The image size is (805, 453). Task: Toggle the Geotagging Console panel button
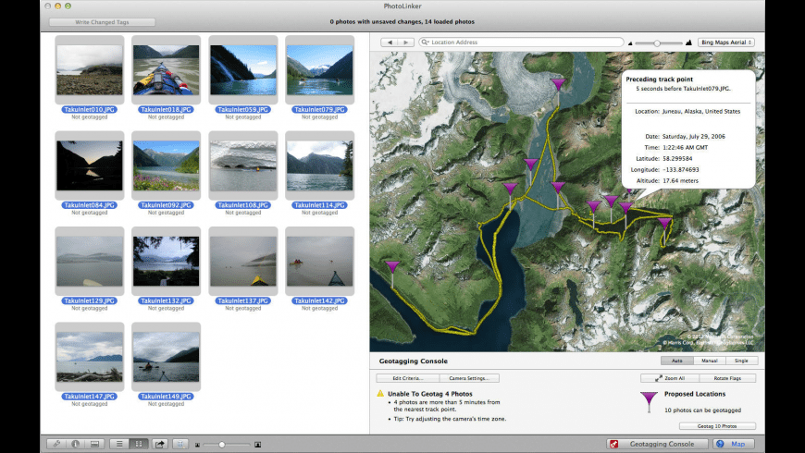(x=657, y=444)
